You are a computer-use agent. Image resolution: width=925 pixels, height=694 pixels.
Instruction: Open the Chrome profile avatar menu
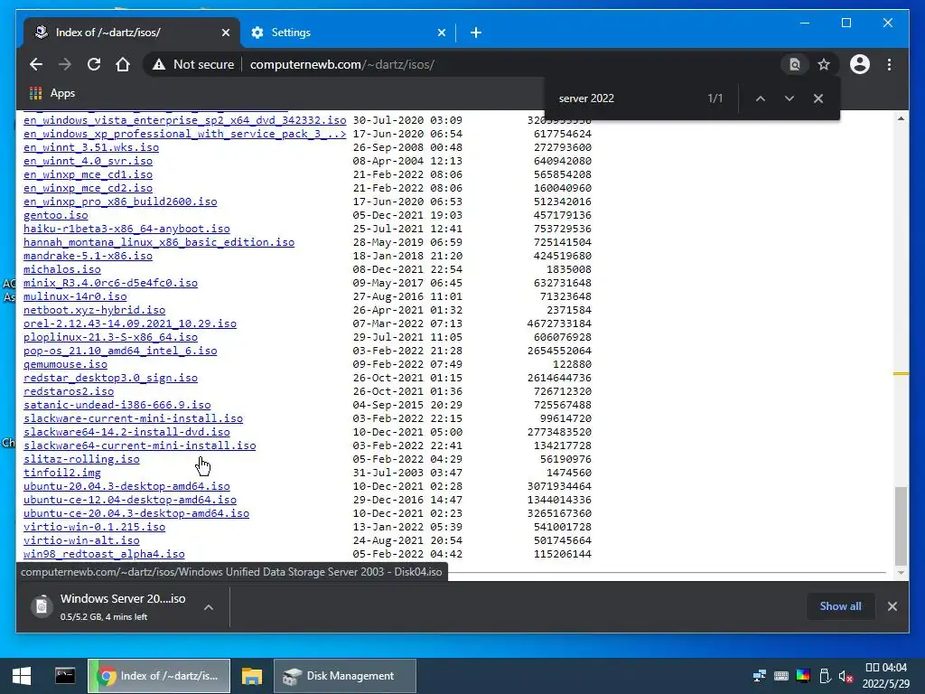(x=860, y=64)
